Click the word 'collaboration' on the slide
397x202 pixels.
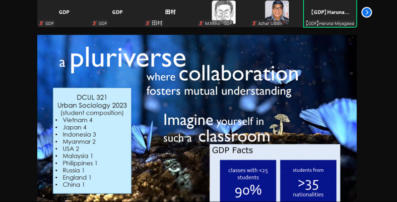coord(239,74)
